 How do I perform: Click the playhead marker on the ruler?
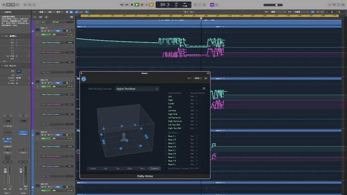201,18
